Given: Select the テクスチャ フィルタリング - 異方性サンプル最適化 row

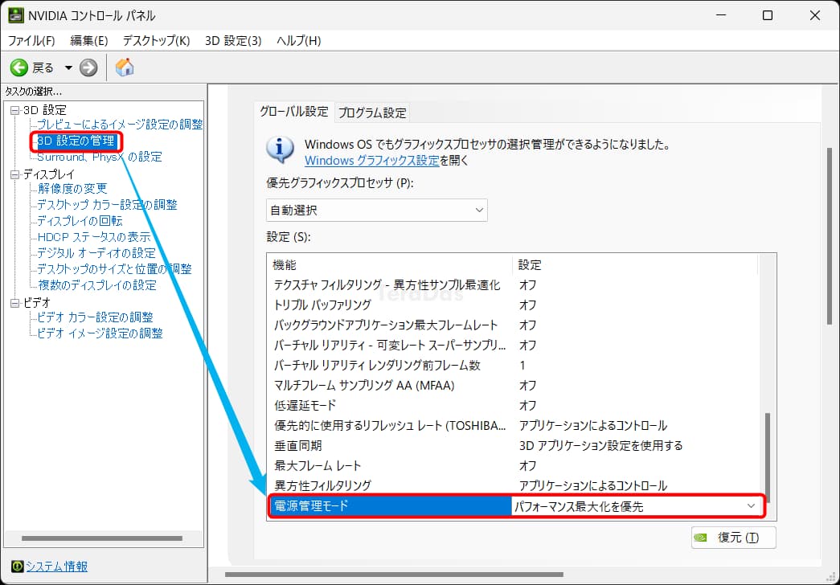Looking at the screenshot, I should [x=513, y=285].
